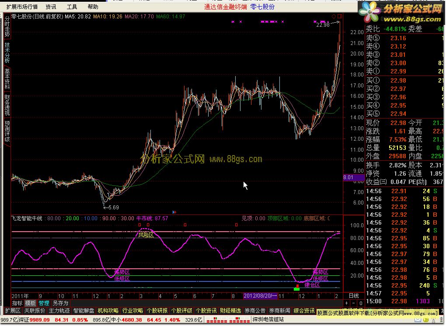Click the 15:00 trade row with 1303
This screenshot has width=446, height=326.
click(x=404, y=301)
